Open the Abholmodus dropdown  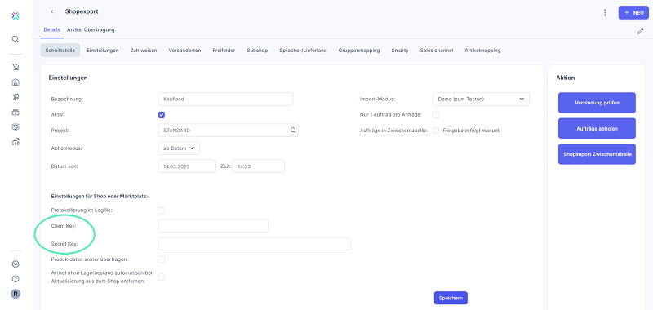(179, 148)
